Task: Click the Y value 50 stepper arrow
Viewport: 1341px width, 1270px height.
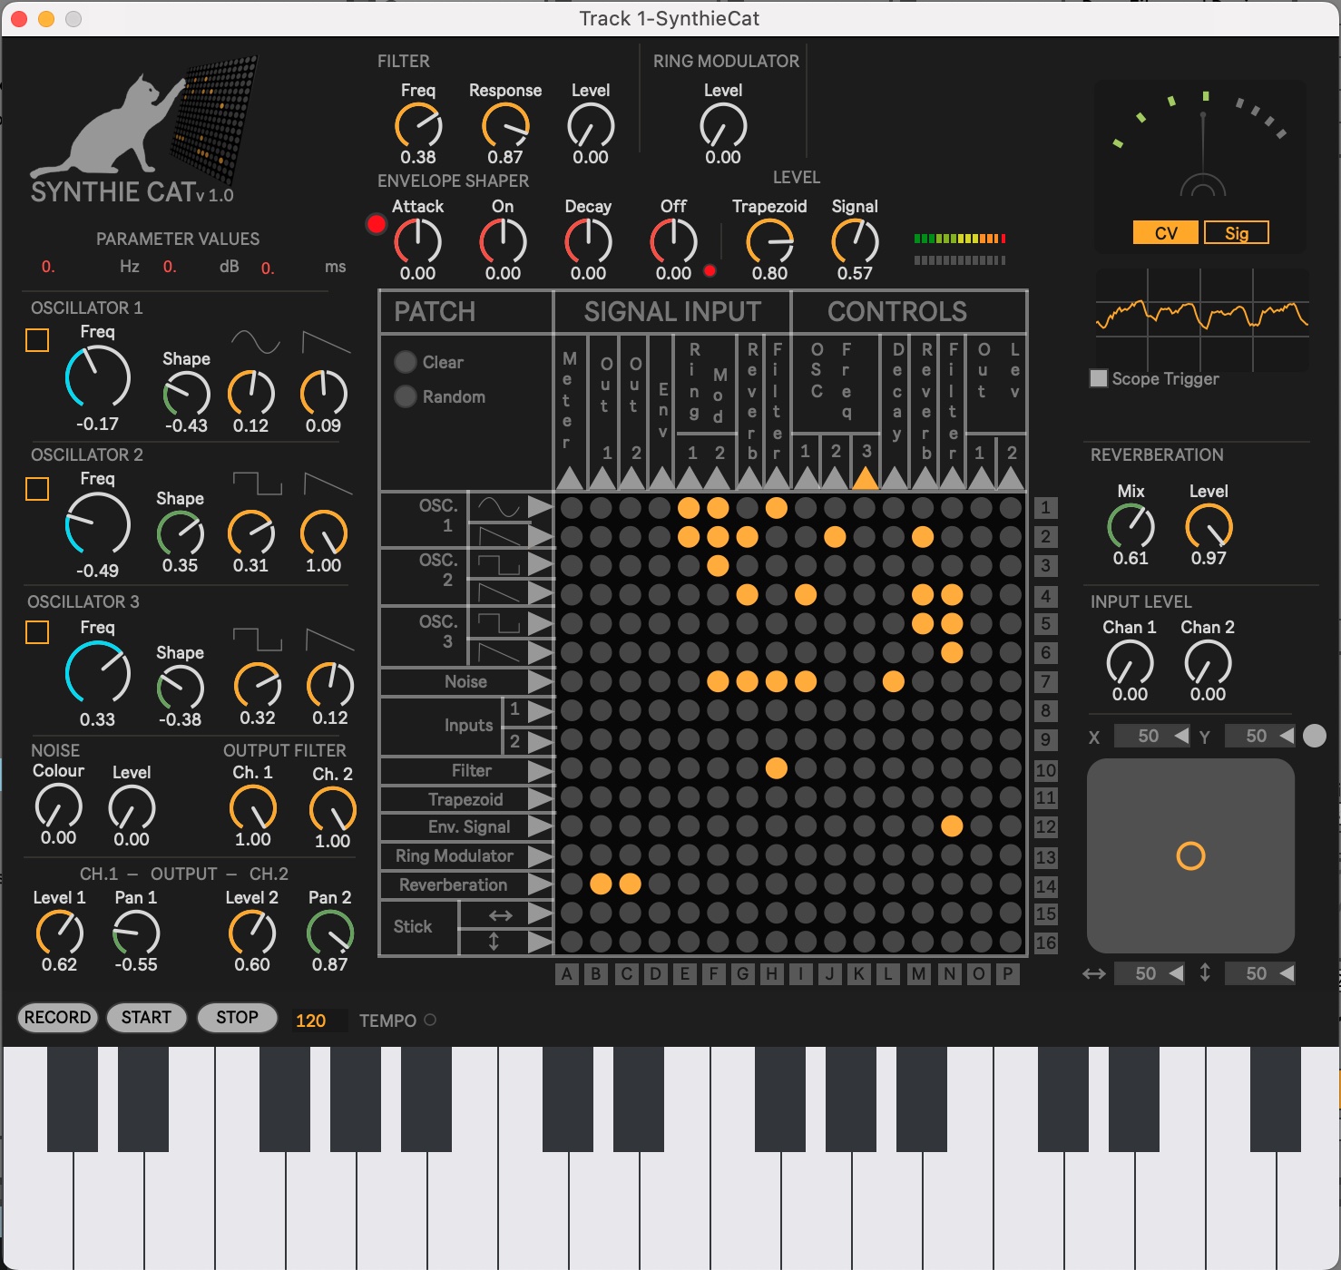Action: click(1287, 736)
